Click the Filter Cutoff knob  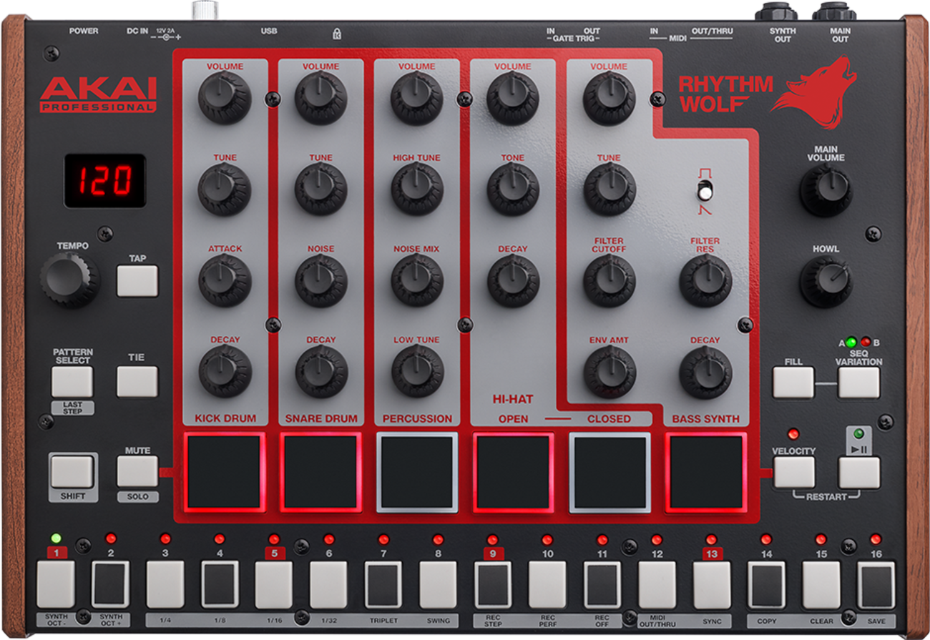click(x=610, y=280)
